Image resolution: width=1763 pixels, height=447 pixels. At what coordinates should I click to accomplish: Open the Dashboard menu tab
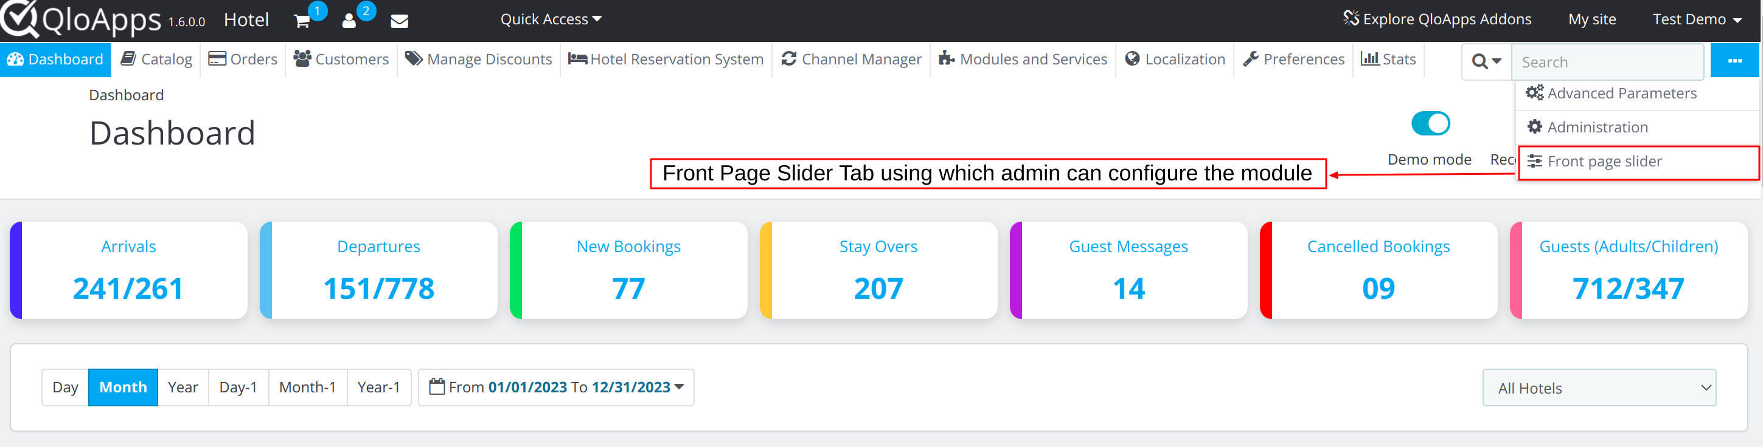point(55,60)
